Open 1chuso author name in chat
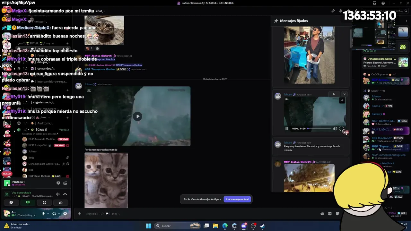411x231 pixels. tap(89, 84)
